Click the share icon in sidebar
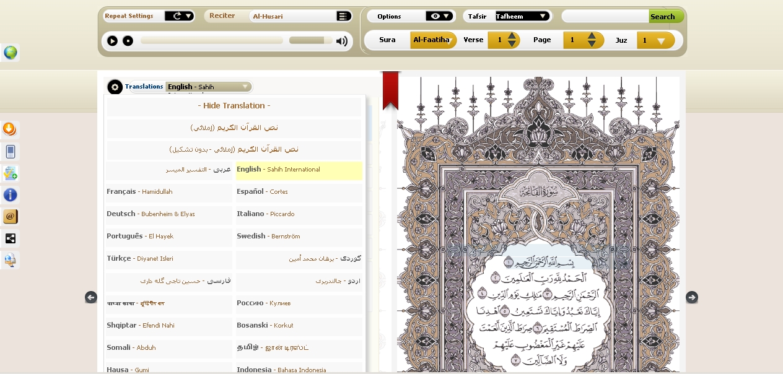 10,238
